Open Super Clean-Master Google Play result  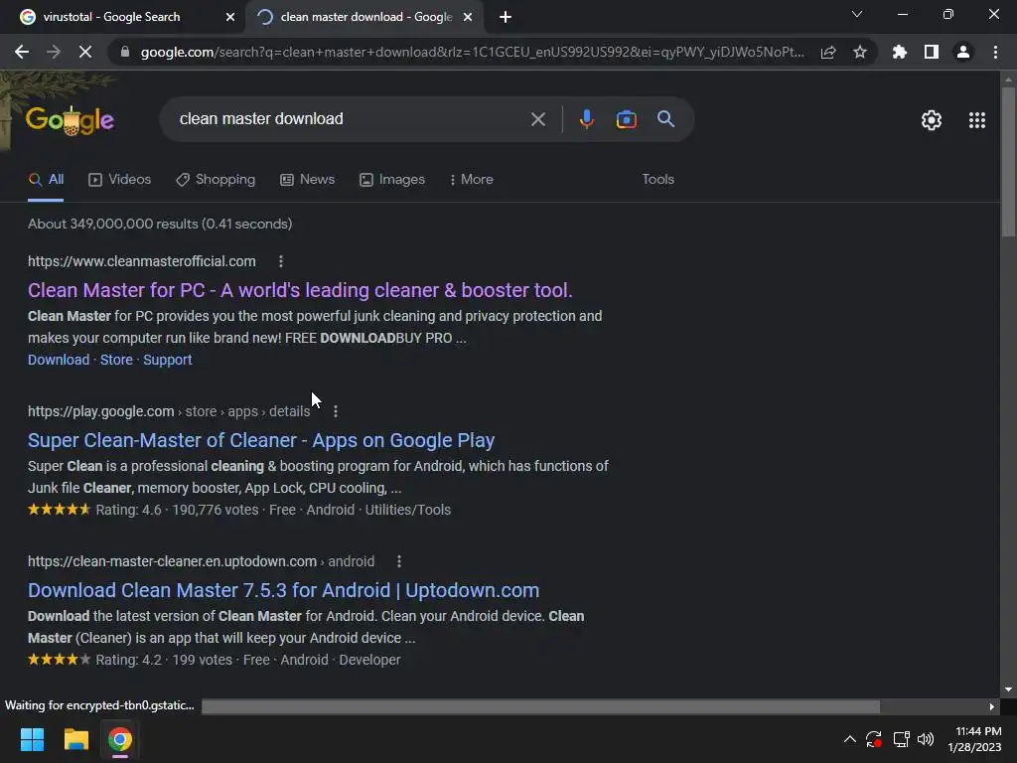click(261, 440)
